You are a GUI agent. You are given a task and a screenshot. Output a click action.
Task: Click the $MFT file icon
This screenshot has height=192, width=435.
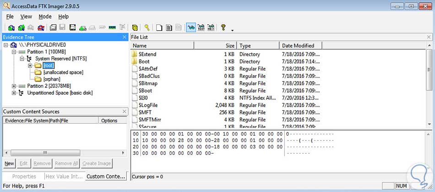click(x=135, y=112)
